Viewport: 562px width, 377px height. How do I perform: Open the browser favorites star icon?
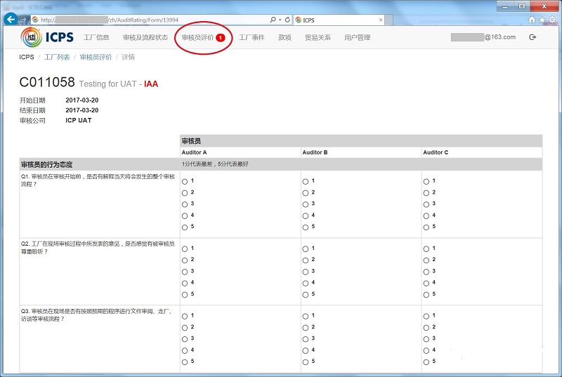[x=542, y=20]
